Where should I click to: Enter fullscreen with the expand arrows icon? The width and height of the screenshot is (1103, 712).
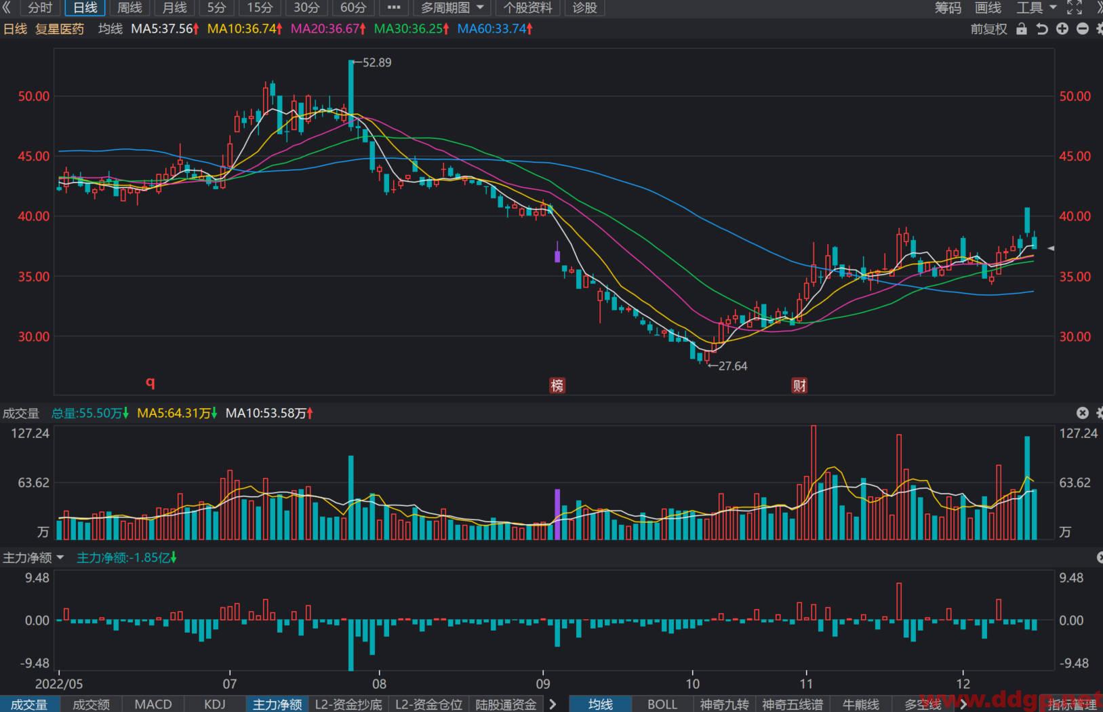(1075, 7)
